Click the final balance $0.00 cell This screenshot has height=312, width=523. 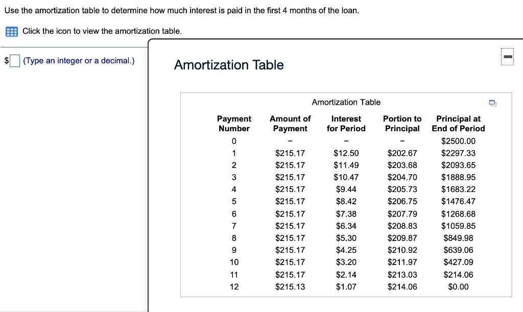point(458,286)
